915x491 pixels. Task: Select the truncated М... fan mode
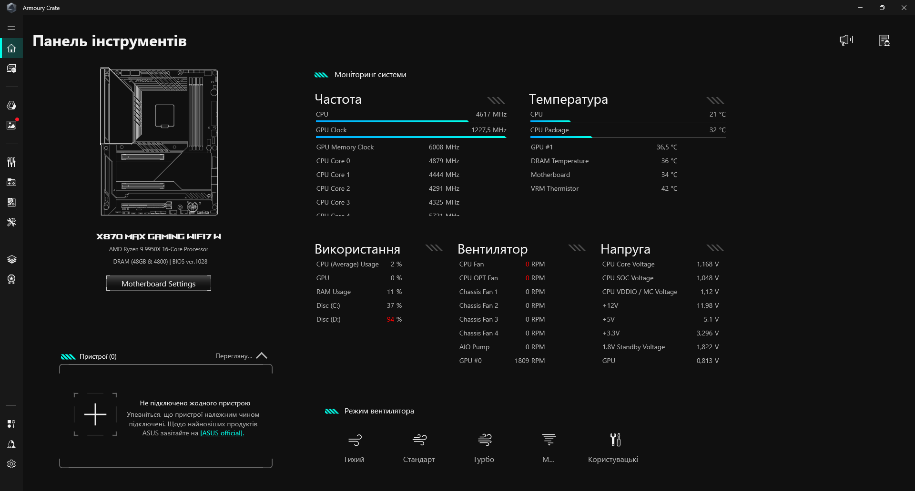click(549, 448)
